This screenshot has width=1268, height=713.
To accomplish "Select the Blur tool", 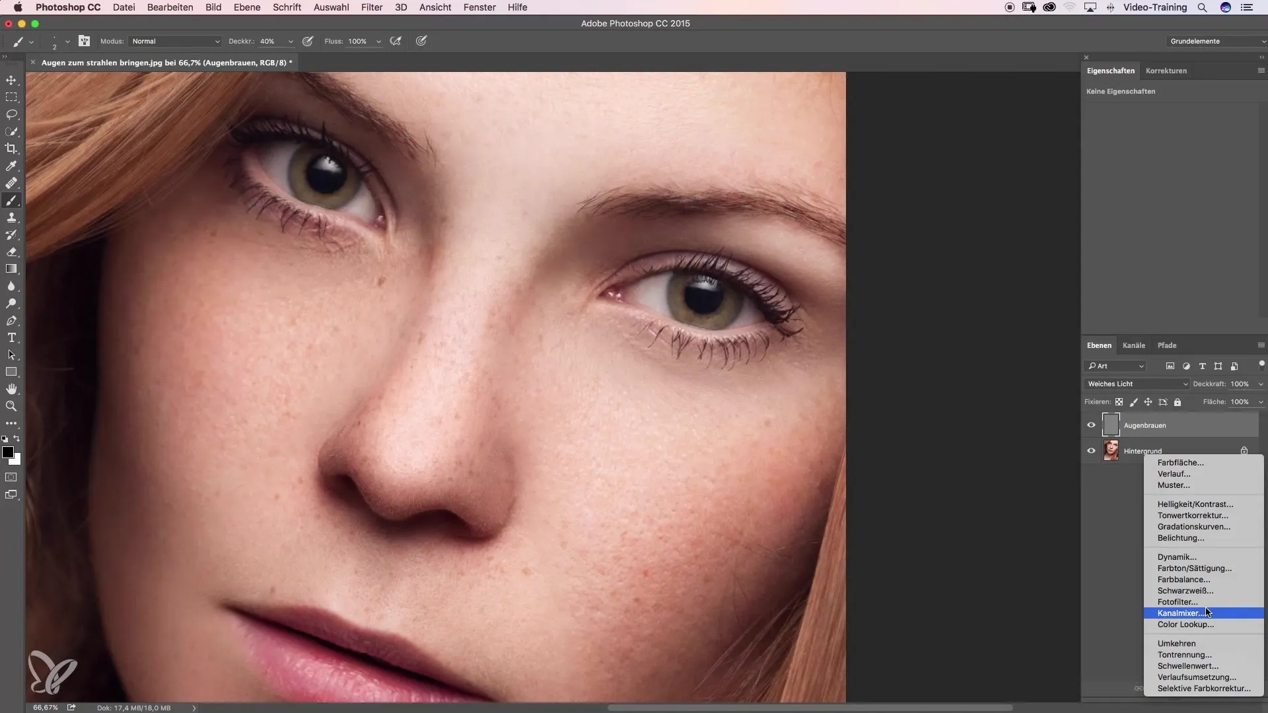I will (11, 287).
